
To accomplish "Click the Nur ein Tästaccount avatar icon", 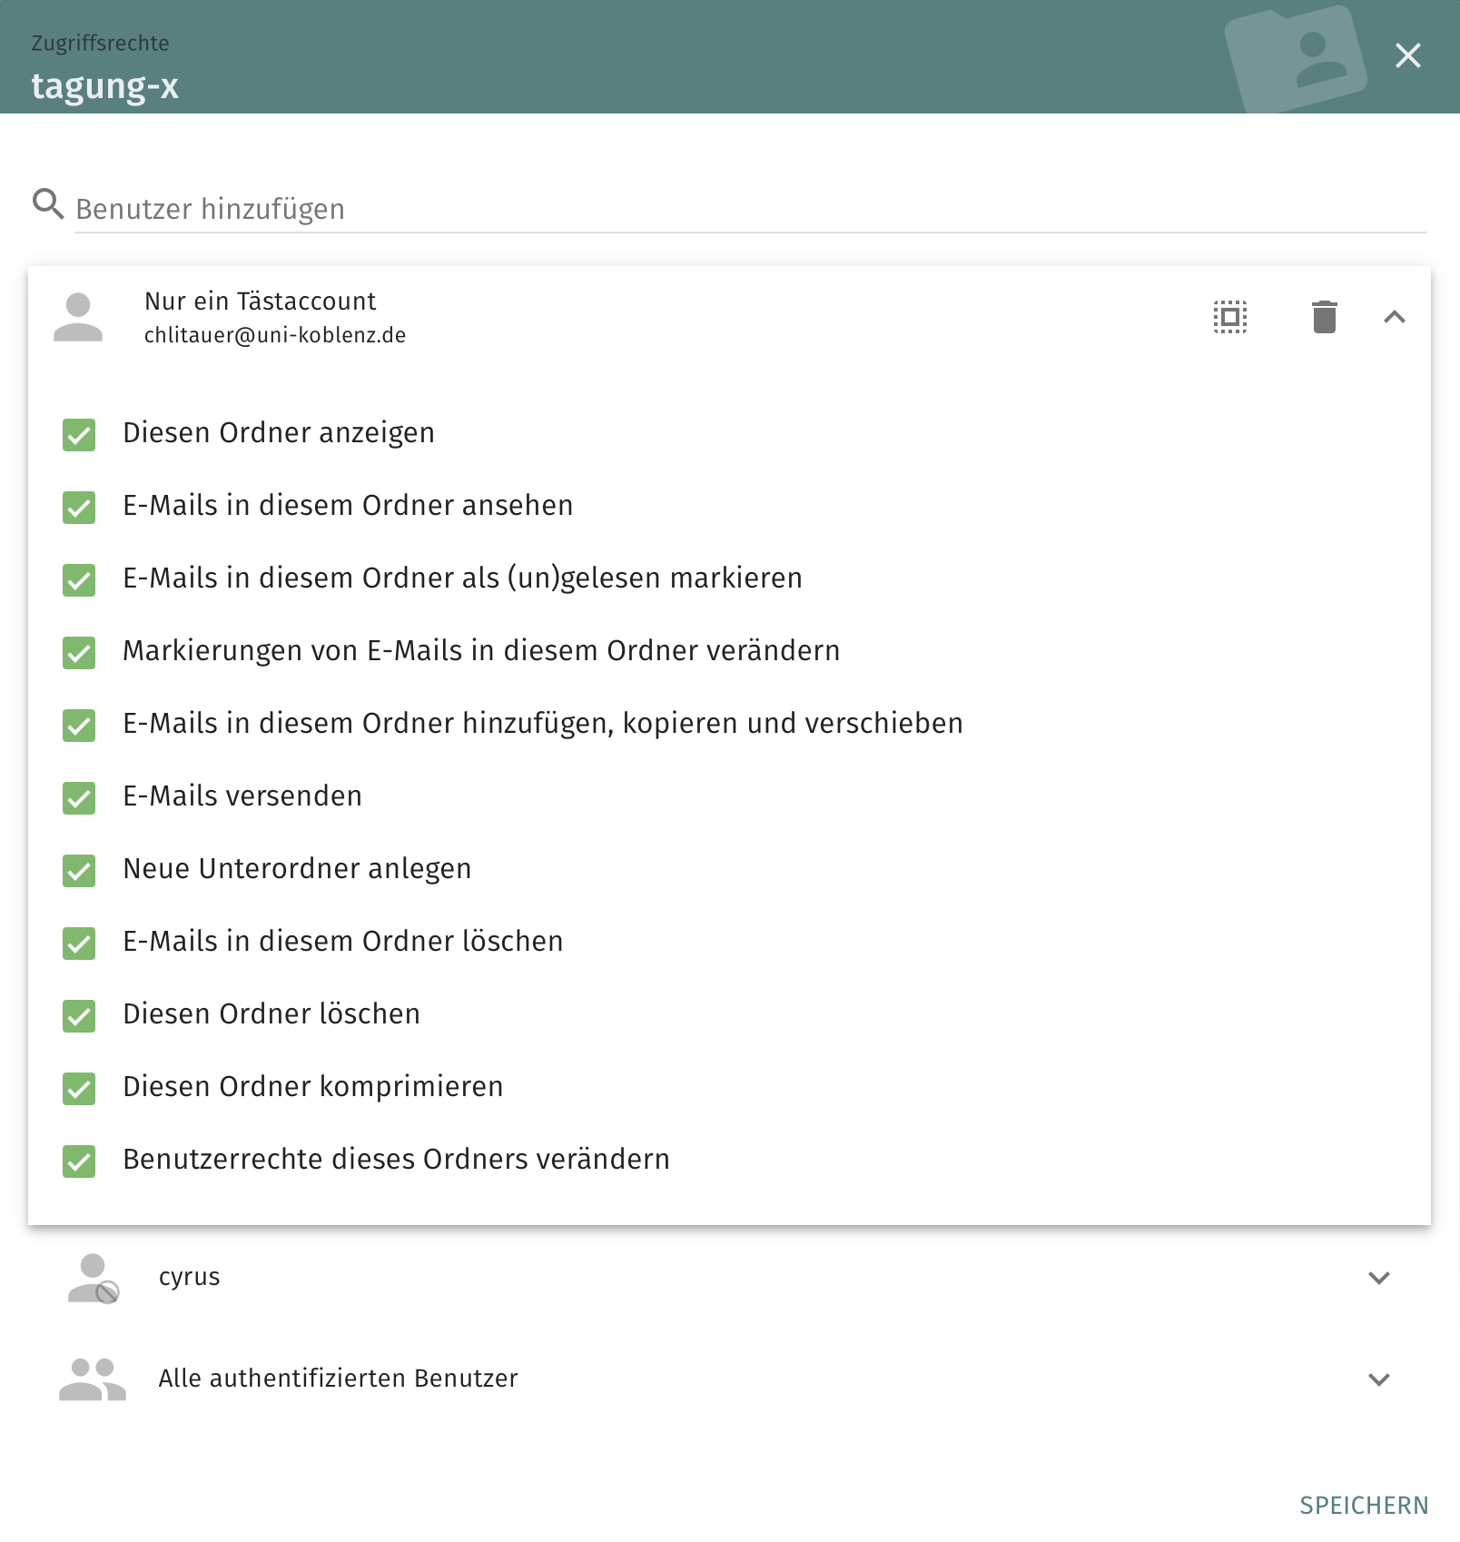I will click(78, 317).
